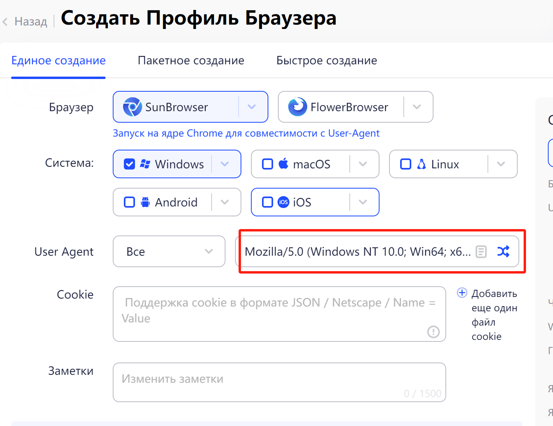Check the macOS checkbox
This screenshot has height=426, width=553.
(x=268, y=164)
